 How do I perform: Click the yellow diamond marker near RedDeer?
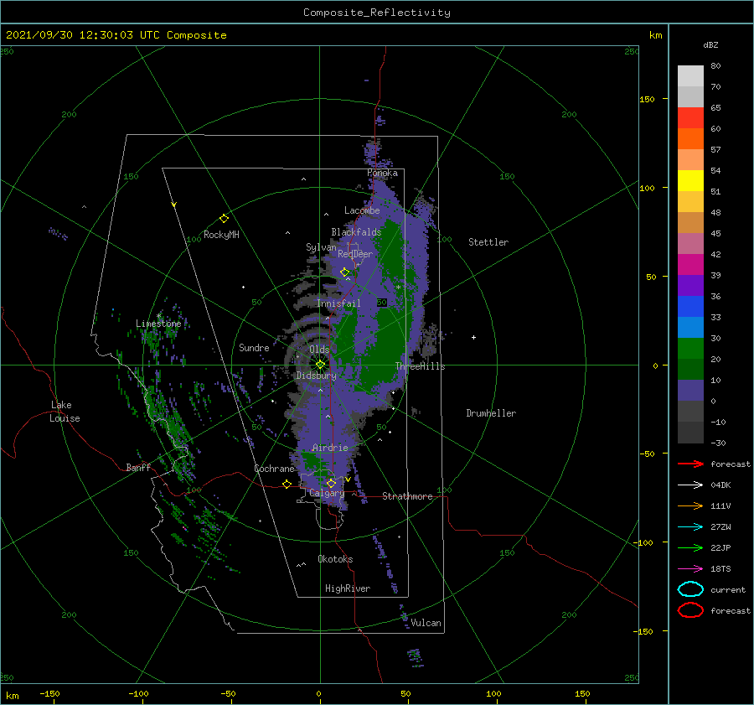(x=344, y=272)
